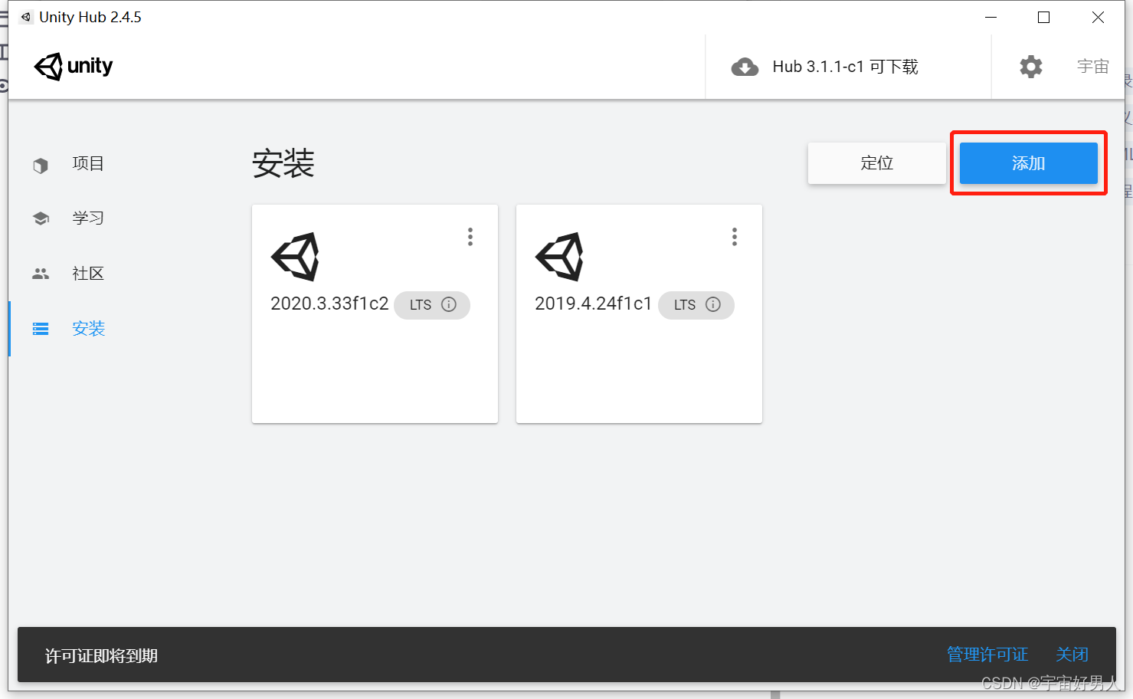Click the cloud download icon for Hub update
Viewport: 1133px width, 699px height.
[x=745, y=67]
